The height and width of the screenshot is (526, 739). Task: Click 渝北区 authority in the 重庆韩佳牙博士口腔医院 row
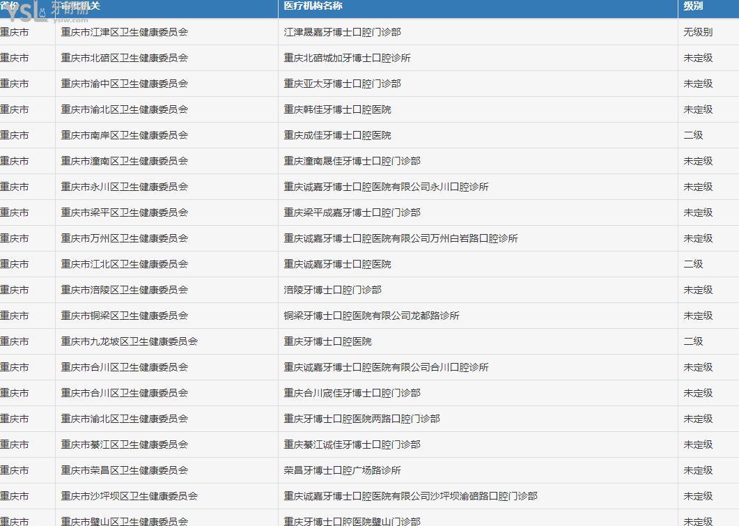tap(125, 109)
